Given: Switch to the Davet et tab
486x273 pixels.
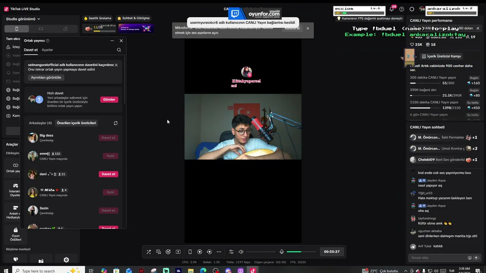Looking at the screenshot, I should click(31, 50).
